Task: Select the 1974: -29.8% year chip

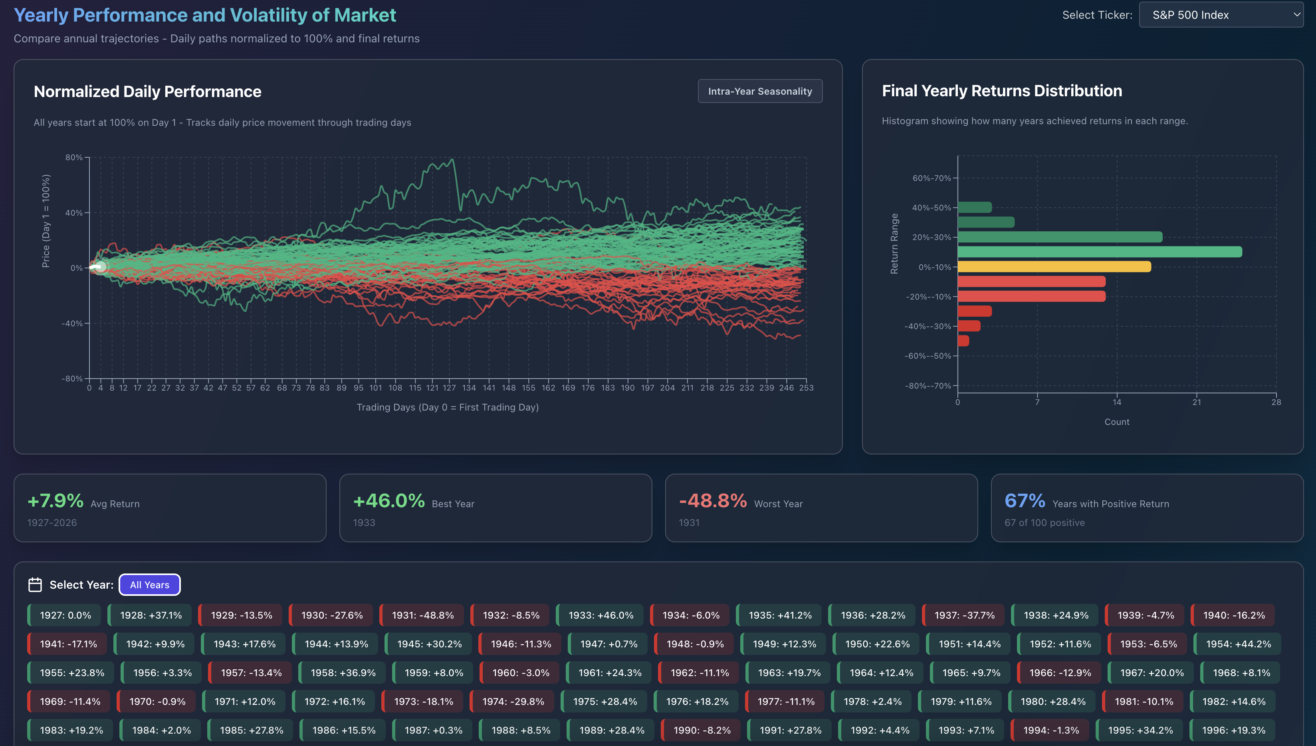Action: [512, 701]
